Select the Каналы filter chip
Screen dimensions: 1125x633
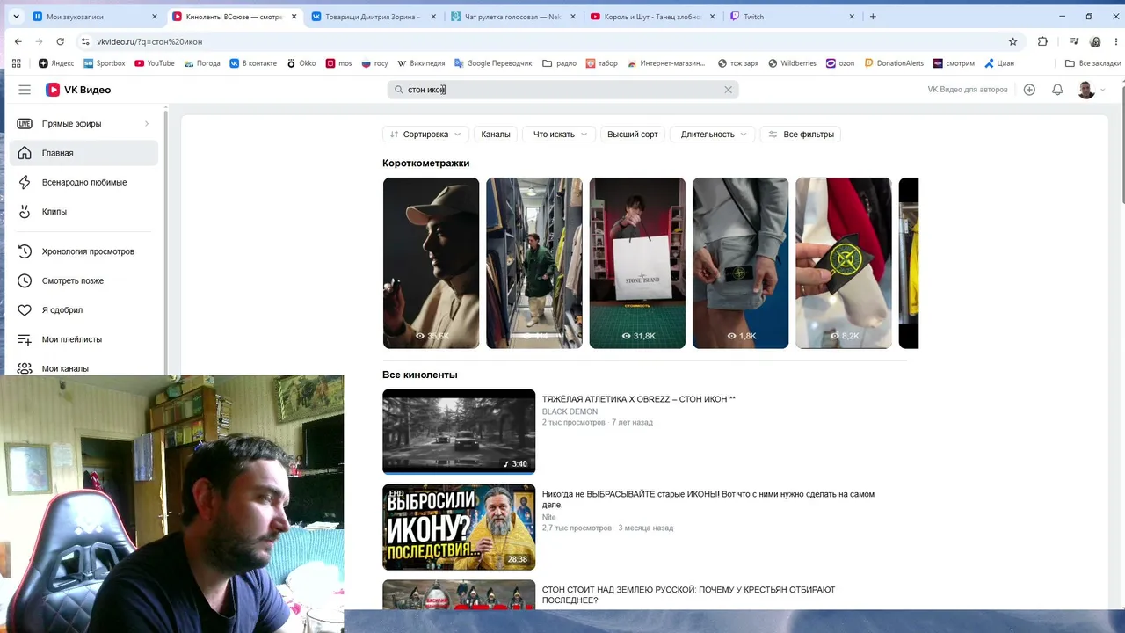pyautogui.click(x=496, y=135)
